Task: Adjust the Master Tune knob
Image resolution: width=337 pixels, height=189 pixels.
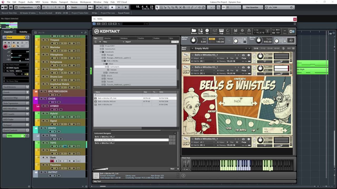Action: click(x=259, y=40)
